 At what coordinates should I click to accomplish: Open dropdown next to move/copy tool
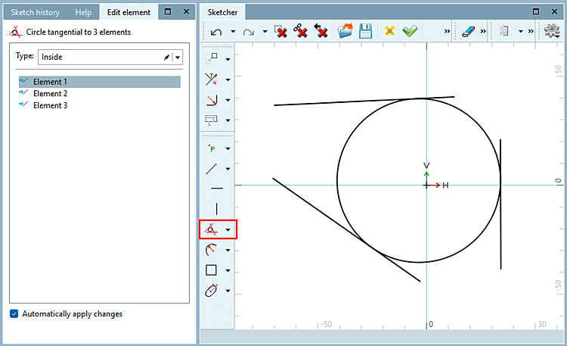(x=228, y=59)
